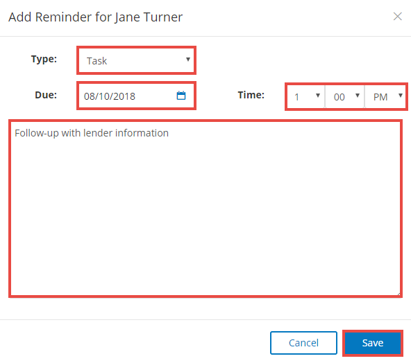Click the Due date field 08/10/2018
Image resolution: width=411 pixels, height=363 pixels.
(136, 96)
